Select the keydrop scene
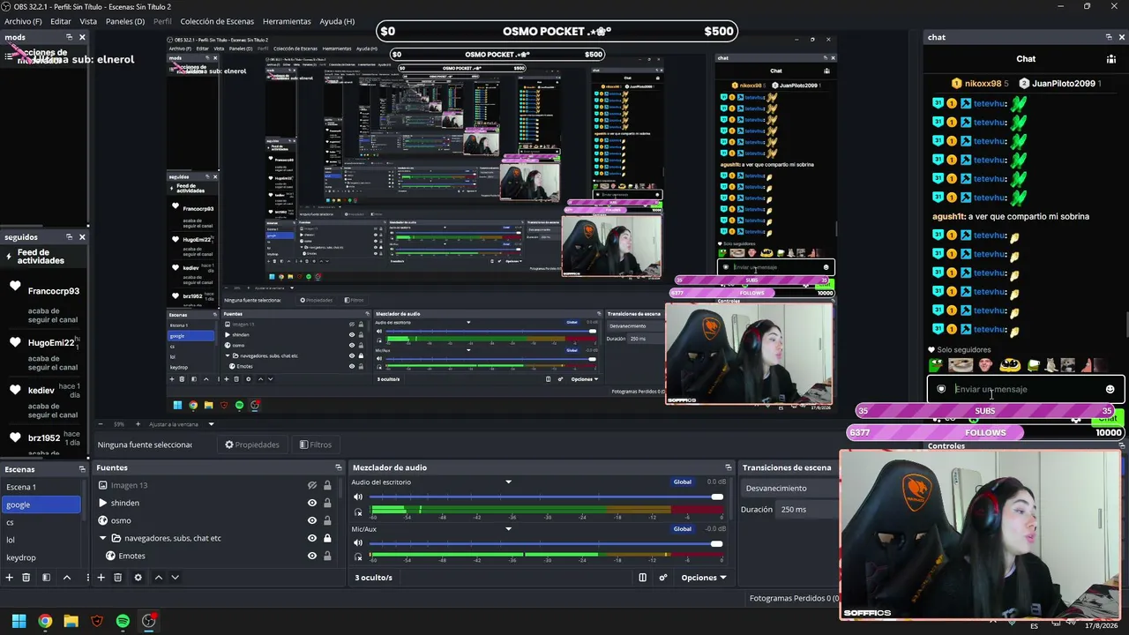The height and width of the screenshot is (635, 1129). tap(41, 557)
